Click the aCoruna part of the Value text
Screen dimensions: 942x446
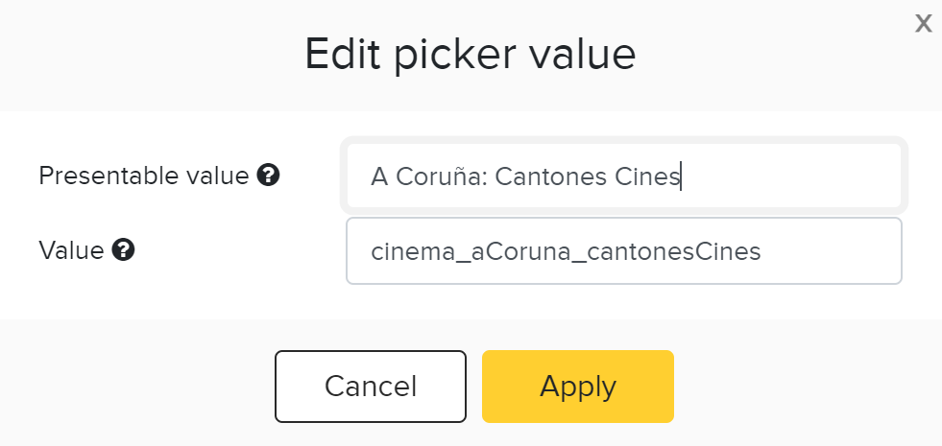(x=519, y=251)
